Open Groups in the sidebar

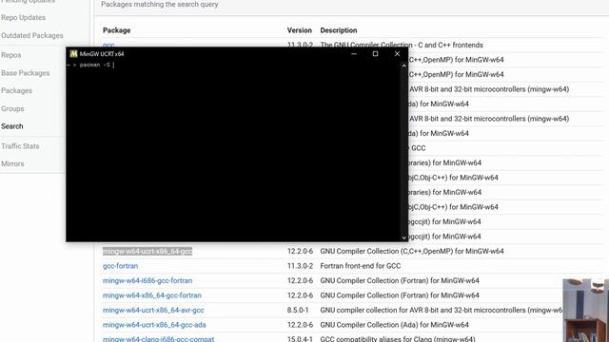pyautogui.click(x=12, y=108)
